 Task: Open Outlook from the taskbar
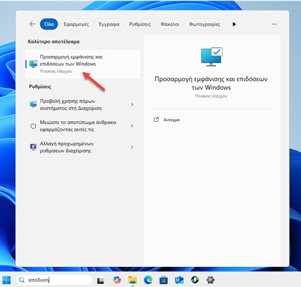pos(179,280)
